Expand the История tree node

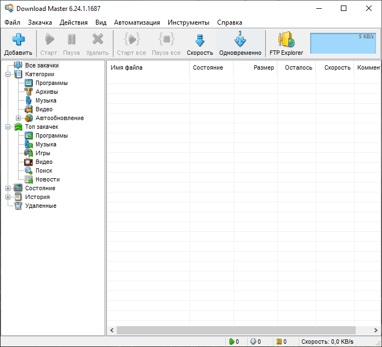click(x=8, y=197)
